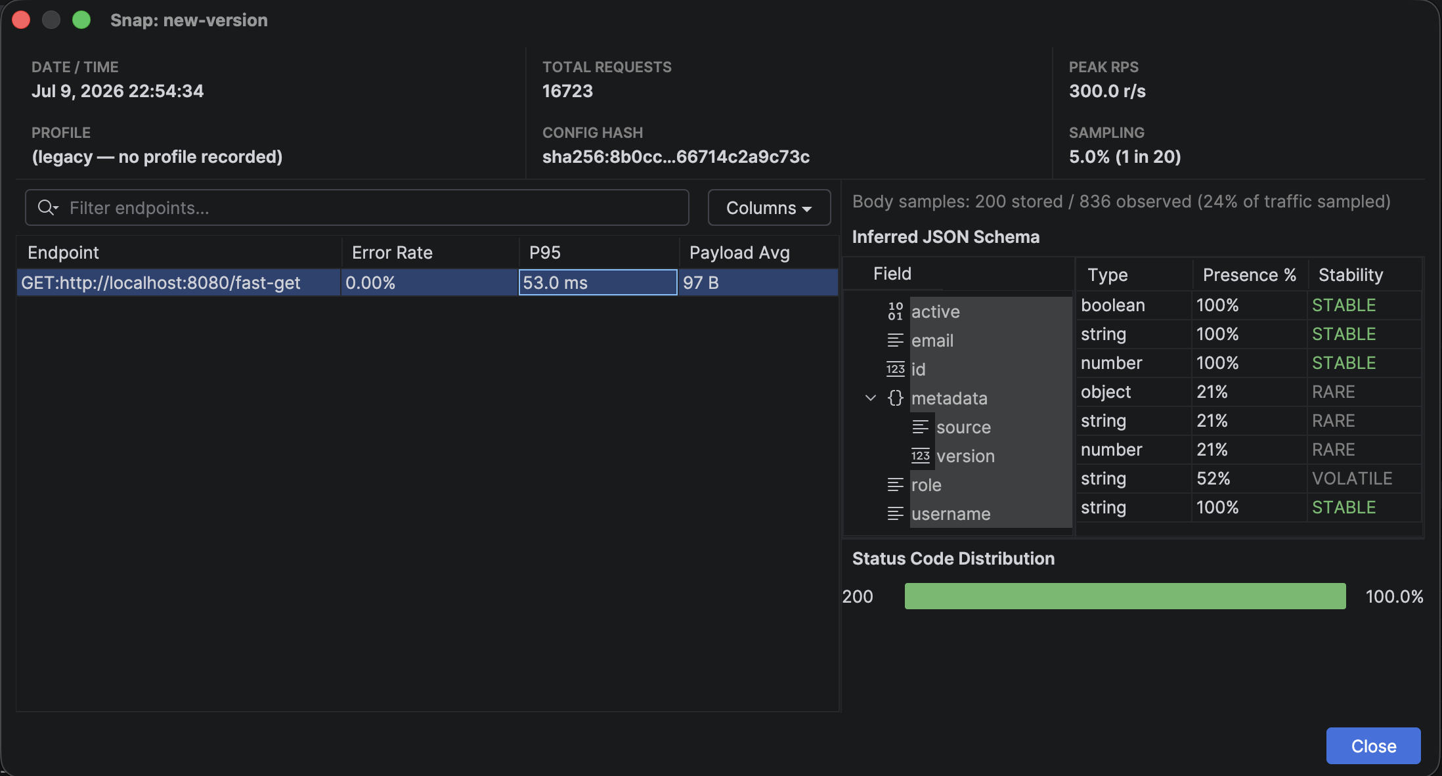Click the Type column header
The image size is (1442, 776).
(1134, 274)
